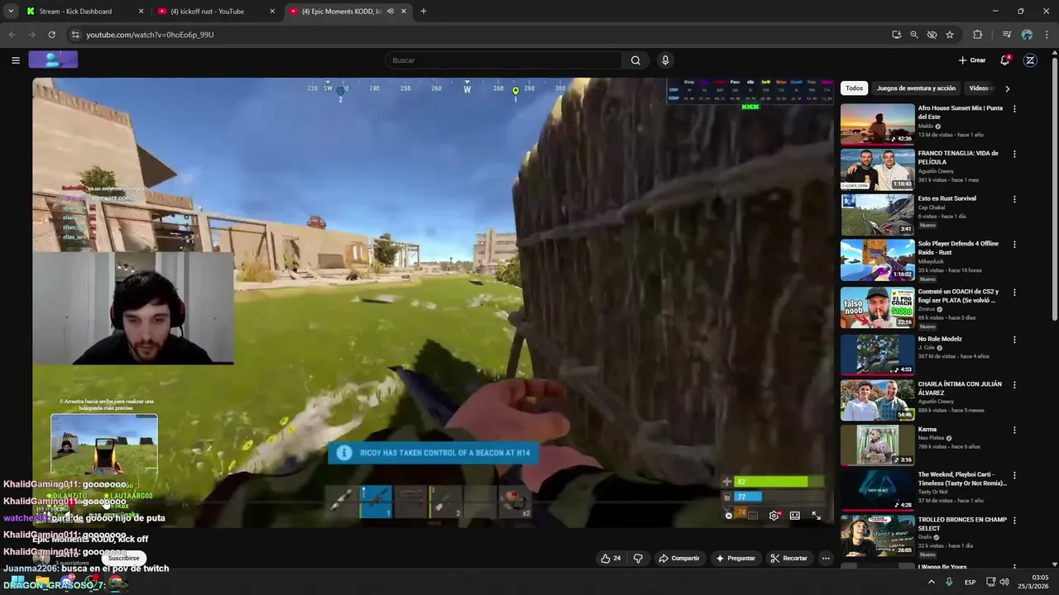This screenshot has width=1059, height=595.
Task: Open options for FRANCO TENAGLIA video
Action: click(1014, 154)
